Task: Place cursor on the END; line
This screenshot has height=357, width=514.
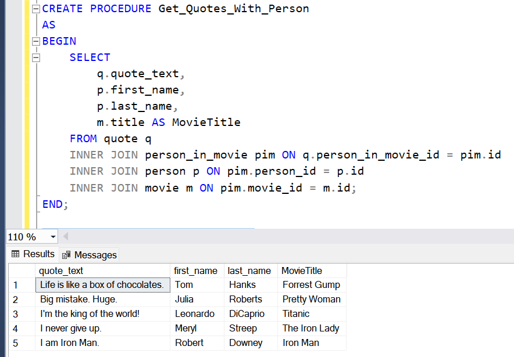Action: (x=55, y=204)
